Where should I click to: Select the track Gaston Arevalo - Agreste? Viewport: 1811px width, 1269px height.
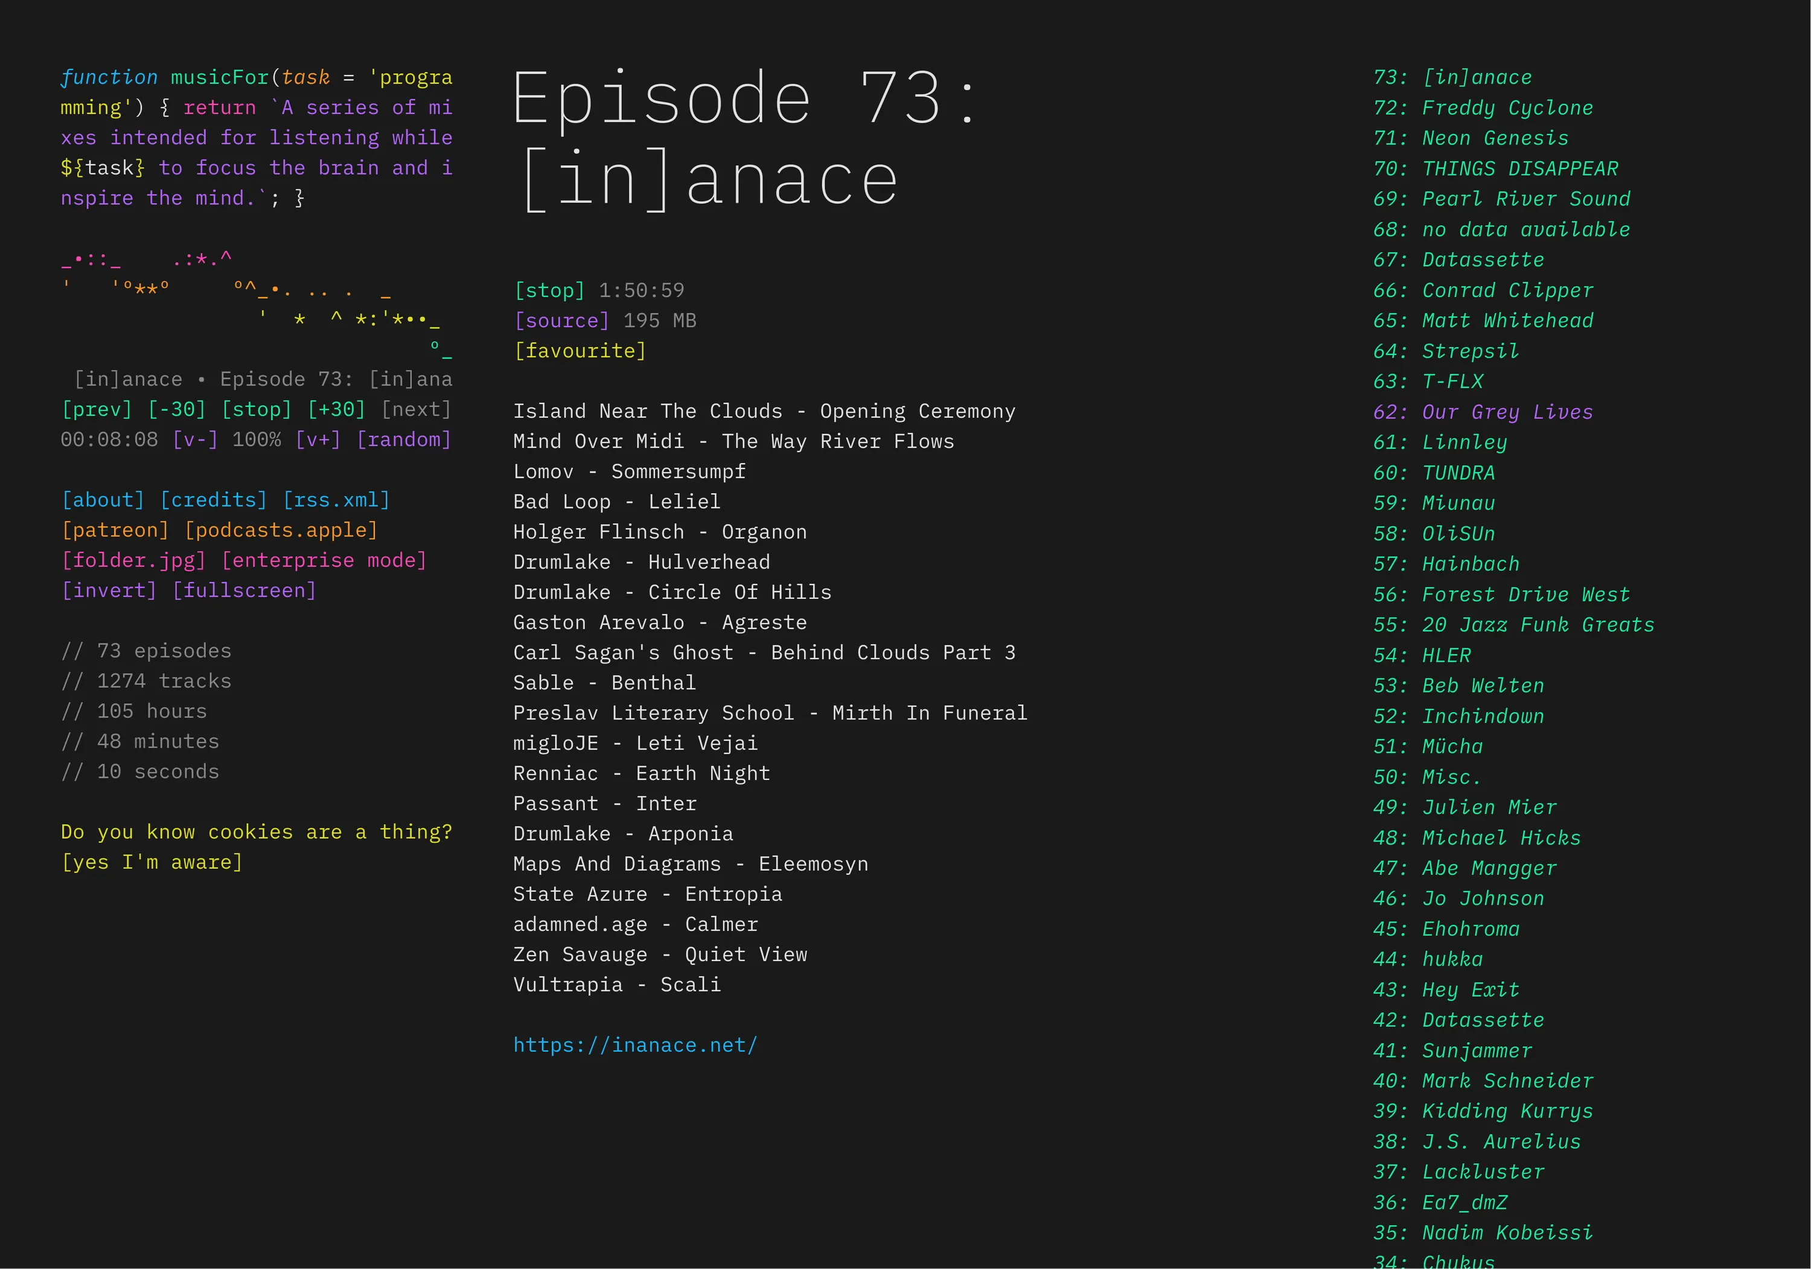660,622
